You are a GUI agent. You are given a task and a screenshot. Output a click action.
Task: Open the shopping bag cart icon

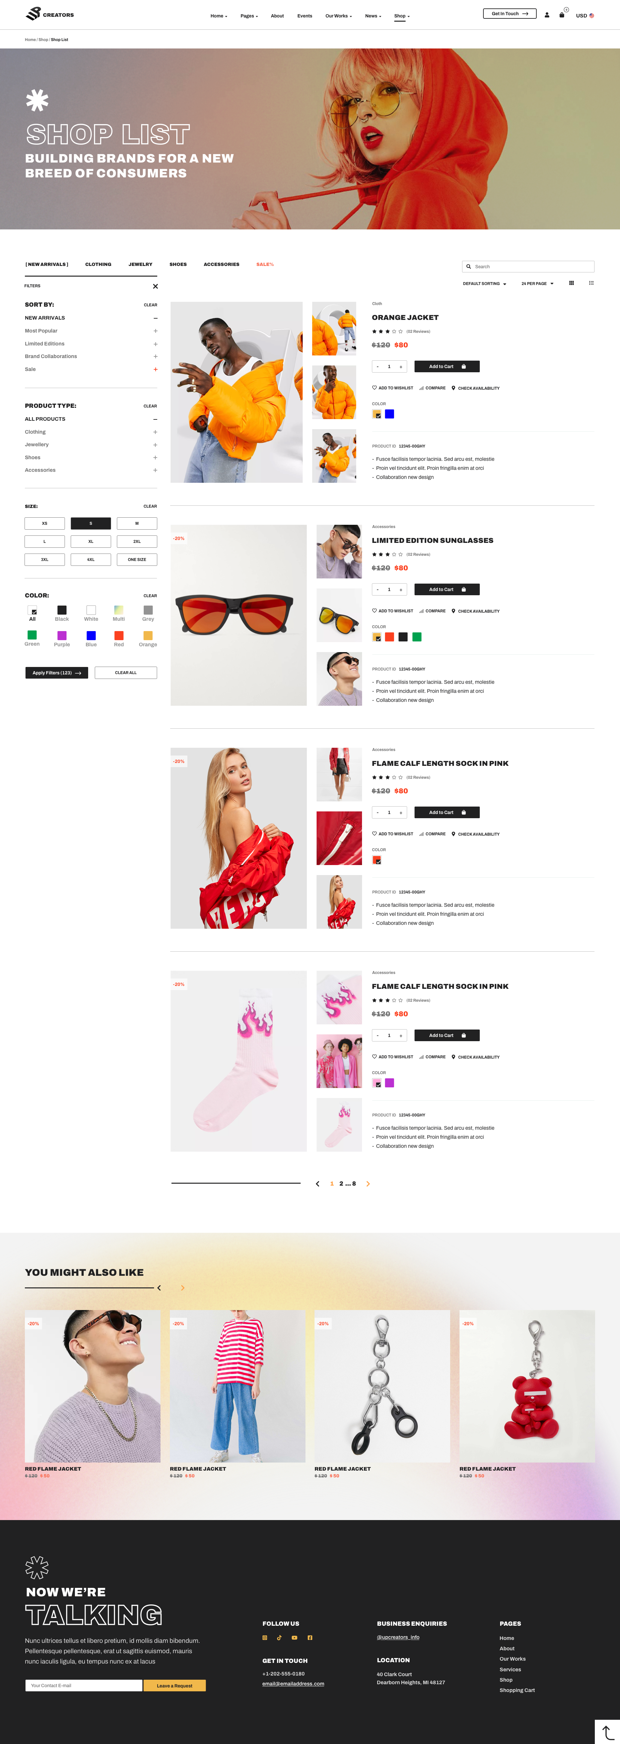[x=562, y=15]
